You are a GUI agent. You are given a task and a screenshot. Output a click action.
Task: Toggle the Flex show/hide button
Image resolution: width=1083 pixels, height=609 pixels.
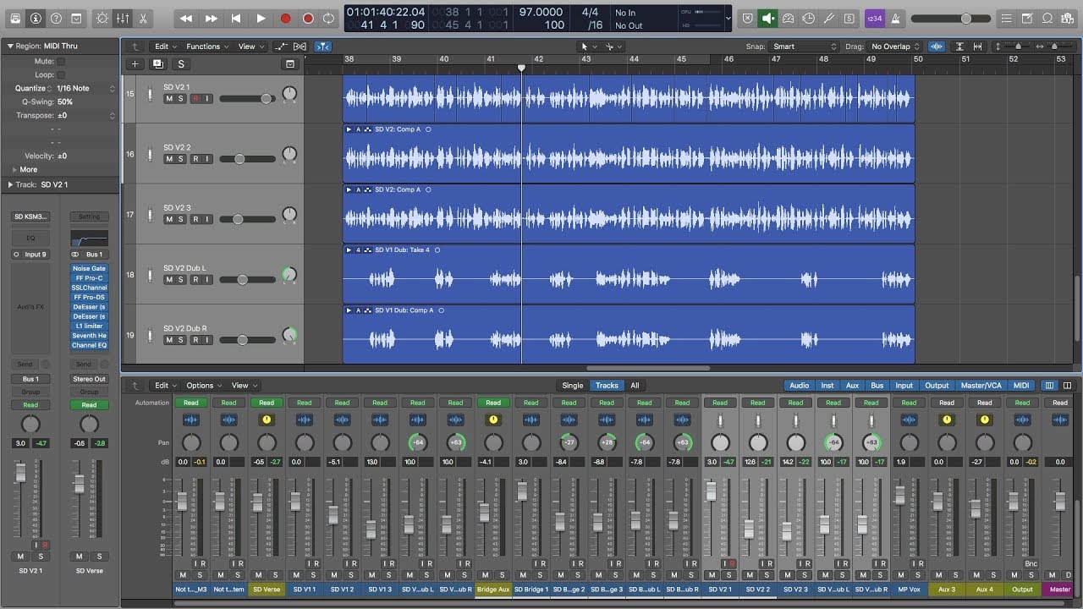pyautogui.click(x=300, y=47)
